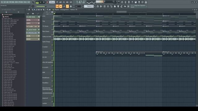
Task: Select the playlist paint brush tool
Action: pos(35,10)
